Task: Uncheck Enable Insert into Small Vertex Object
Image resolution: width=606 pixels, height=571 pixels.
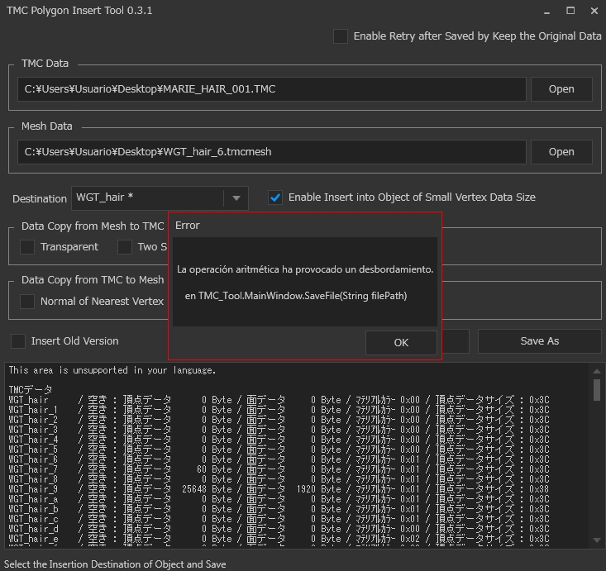Action: (x=275, y=197)
